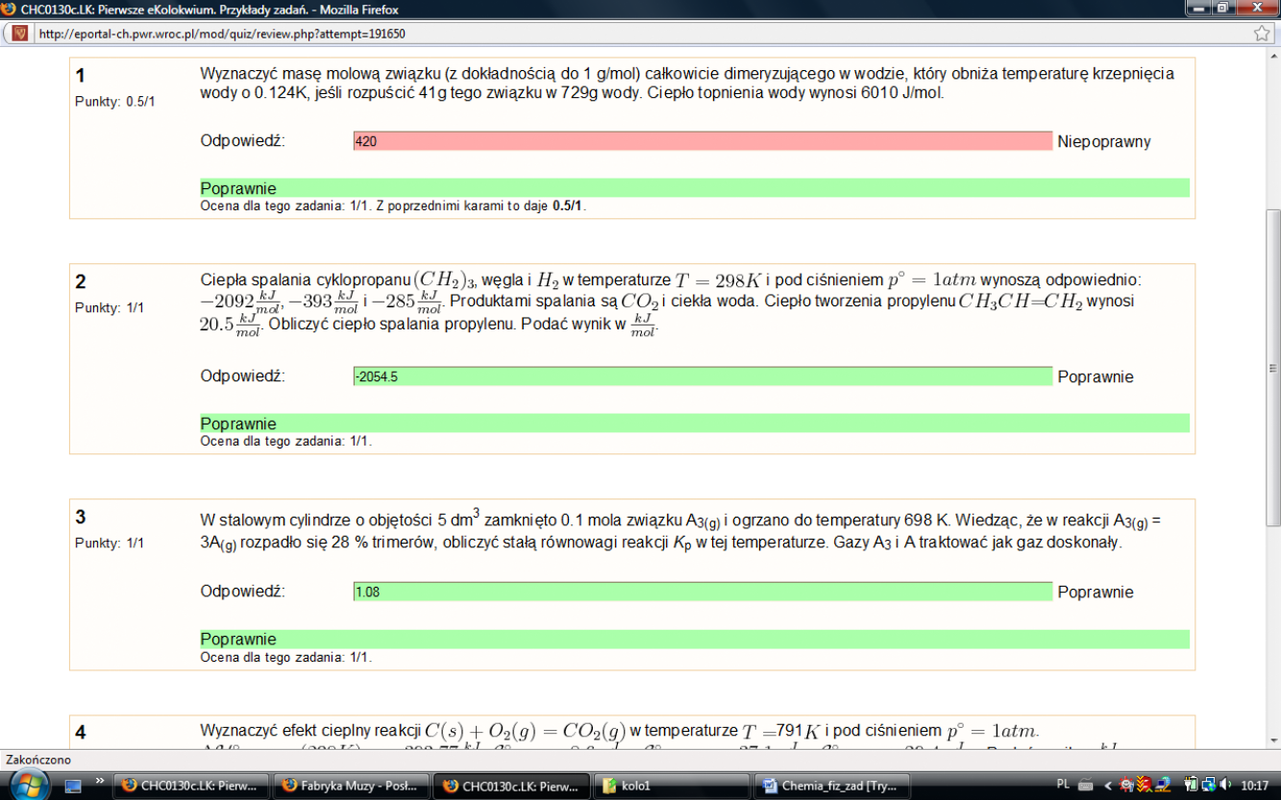Click the network icon in the system tray
Viewport: 1281px width, 800px height.
point(1208,785)
